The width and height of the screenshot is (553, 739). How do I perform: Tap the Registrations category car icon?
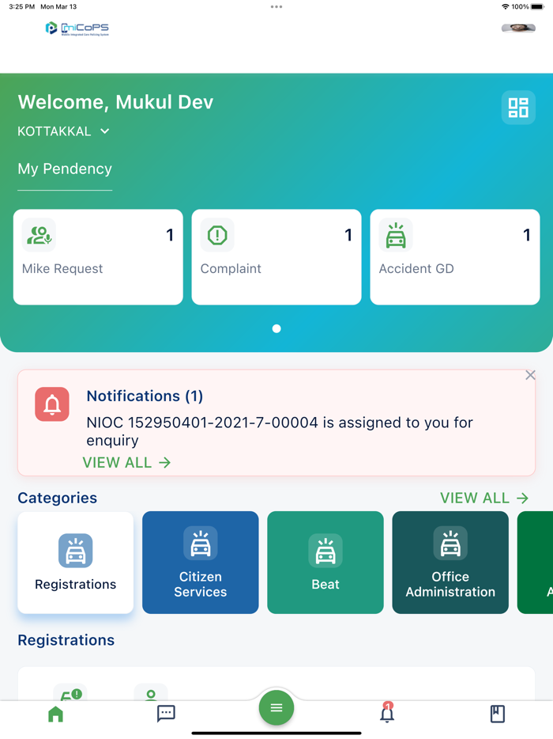coord(75,551)
